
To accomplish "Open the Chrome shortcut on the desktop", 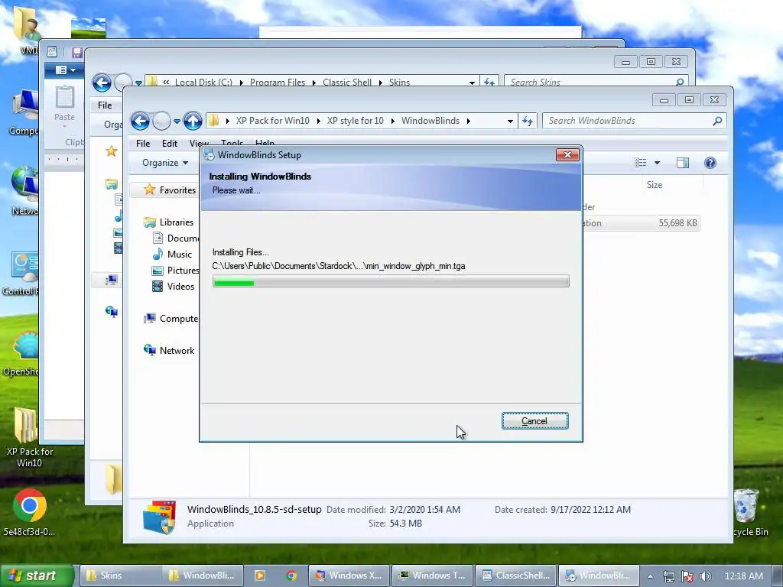I will pos(29,512).
